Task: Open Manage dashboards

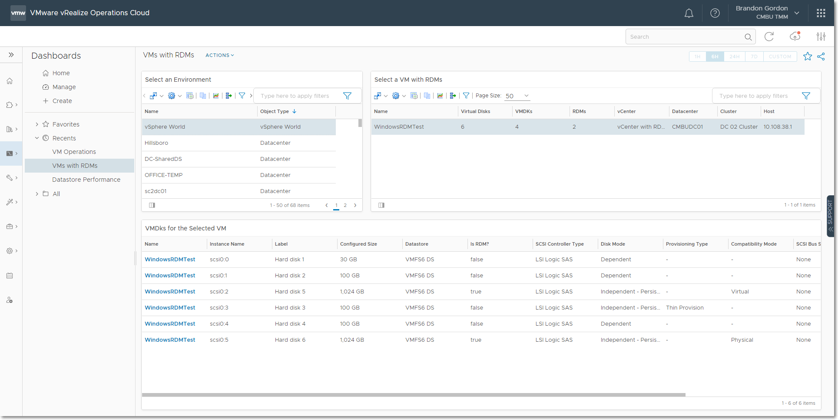Action: coord(64,87)
